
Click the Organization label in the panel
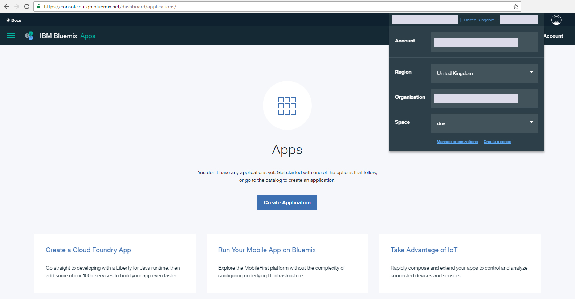pyautogui.click(x=410, y=97)
